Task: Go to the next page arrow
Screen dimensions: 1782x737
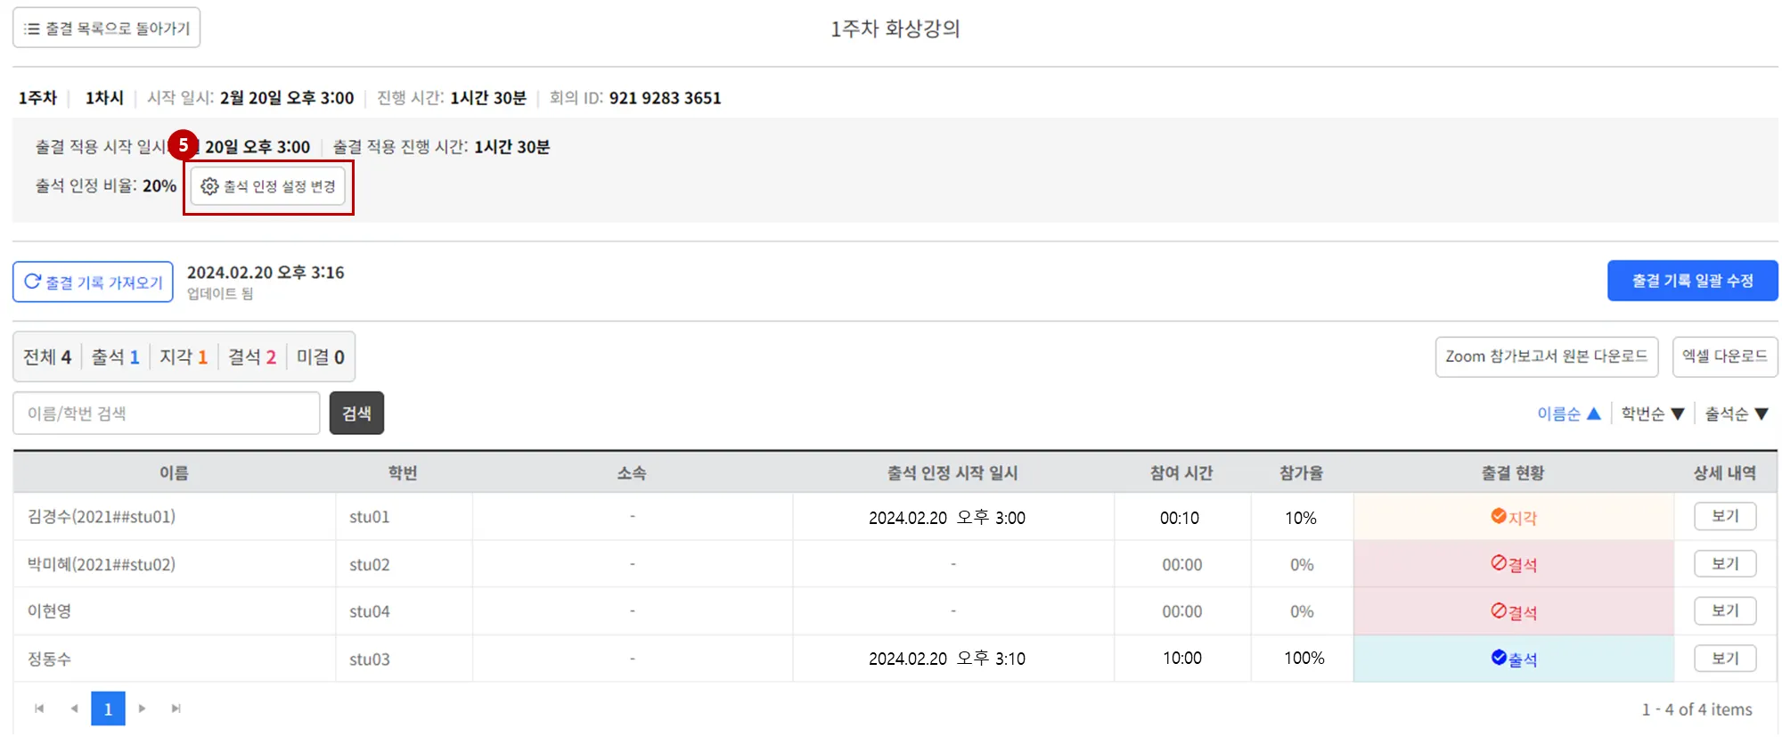Action: [x=142, y=708]
